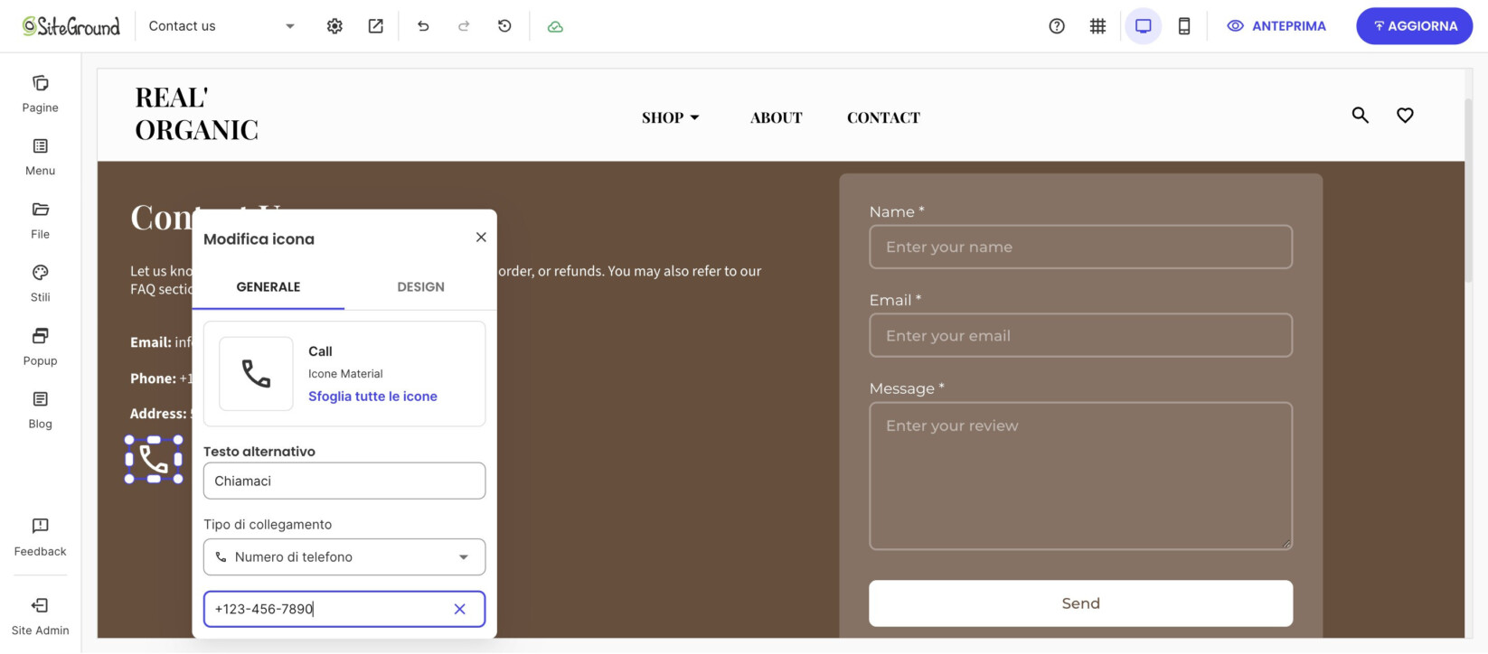Open version history icon
This screenshot has width=1488, height=654.
point(504,26)
